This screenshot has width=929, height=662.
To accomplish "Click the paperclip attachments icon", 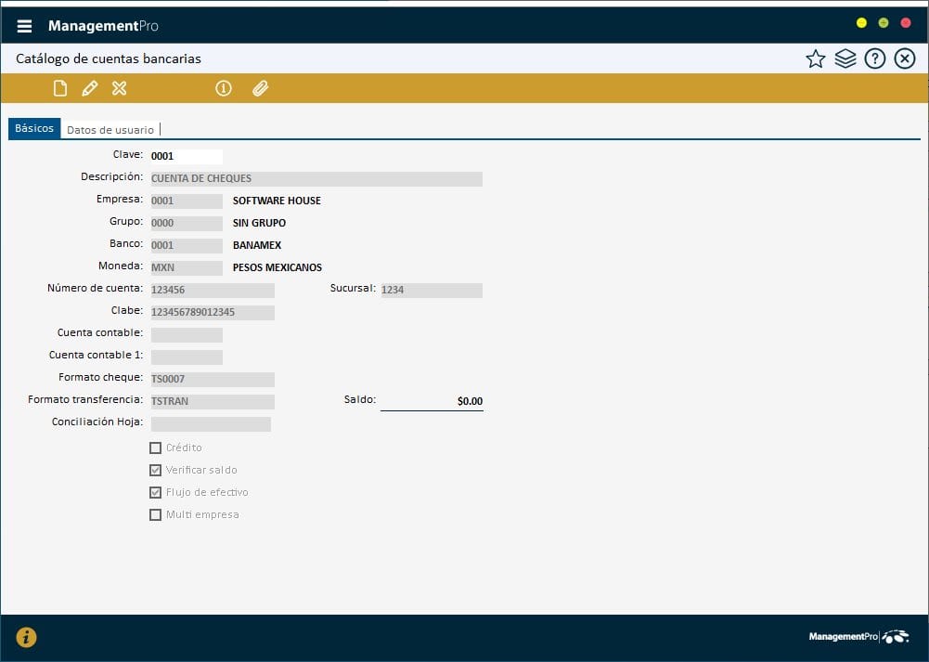I will 260,88.
